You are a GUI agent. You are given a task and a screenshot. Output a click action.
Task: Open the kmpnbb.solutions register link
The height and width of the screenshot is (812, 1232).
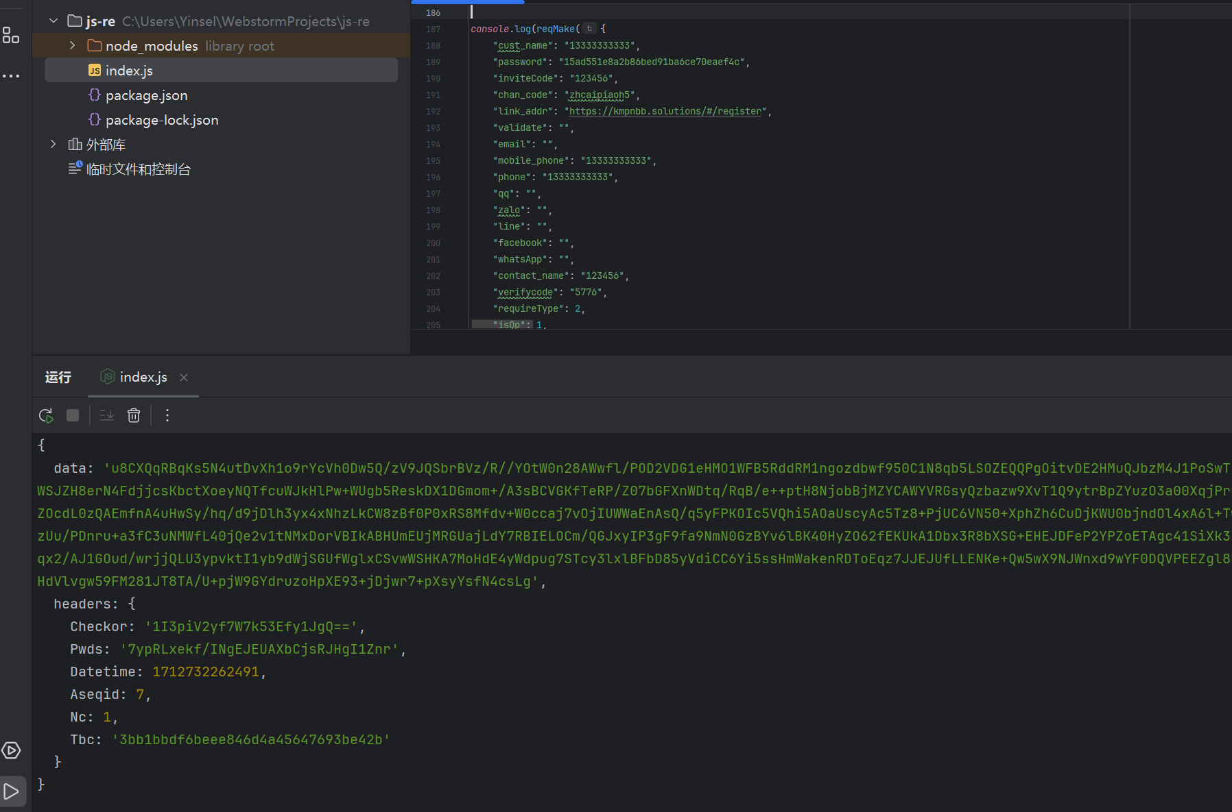(x=665, y=111)
